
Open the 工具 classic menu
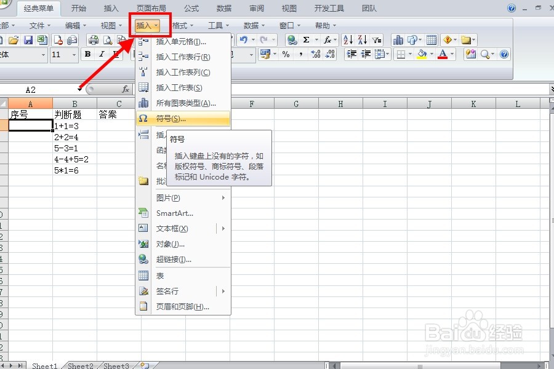coord(219,25)
